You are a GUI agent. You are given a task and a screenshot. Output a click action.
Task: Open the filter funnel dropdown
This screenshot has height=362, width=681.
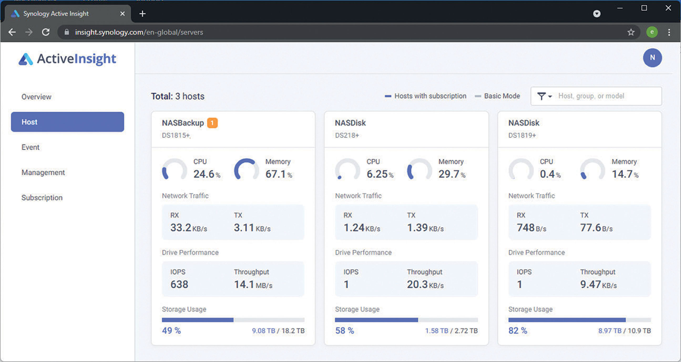(x=544, y=96)
